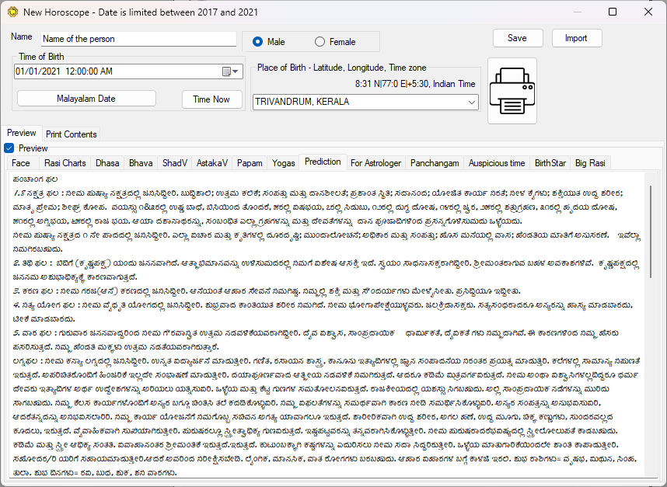
Task: Select the Female radio button
Action: pyautogui.click(x=320, y=42)
